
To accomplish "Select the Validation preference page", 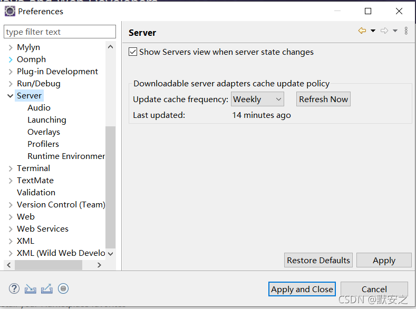I will coord(36,193).
